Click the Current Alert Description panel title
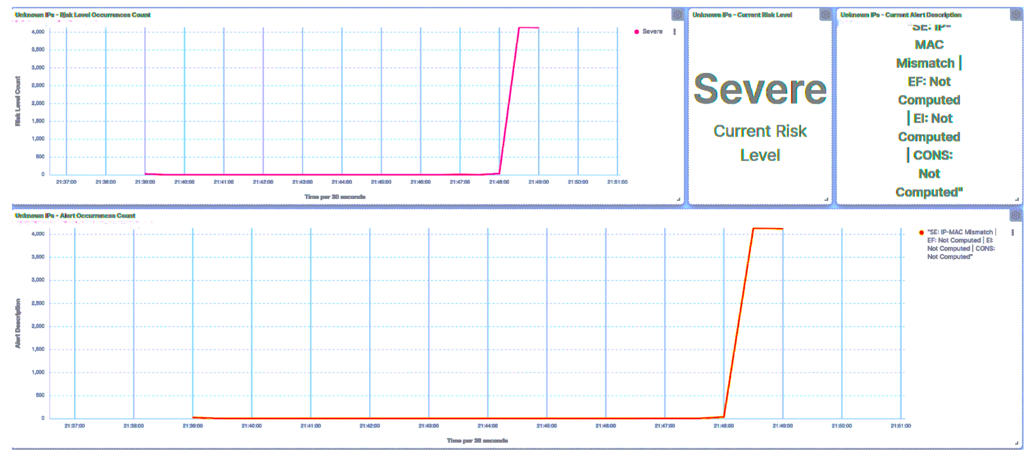 coord(900,15)
